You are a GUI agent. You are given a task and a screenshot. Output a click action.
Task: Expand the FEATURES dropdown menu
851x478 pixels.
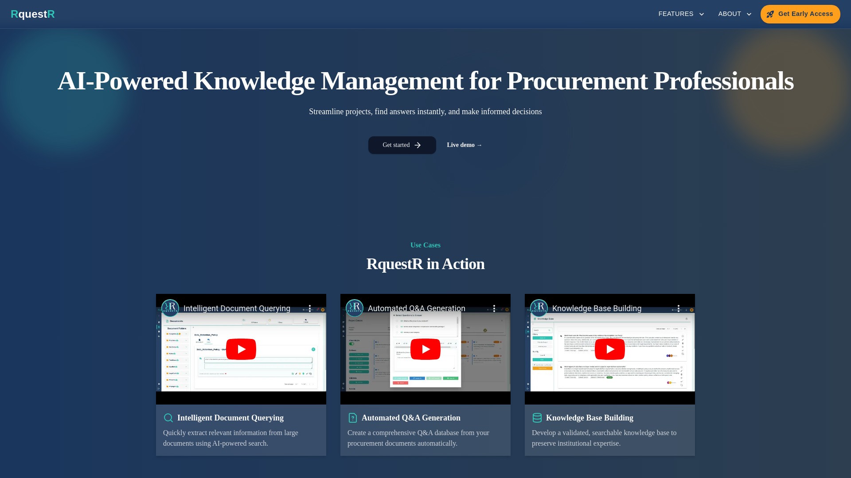(681, 14)
